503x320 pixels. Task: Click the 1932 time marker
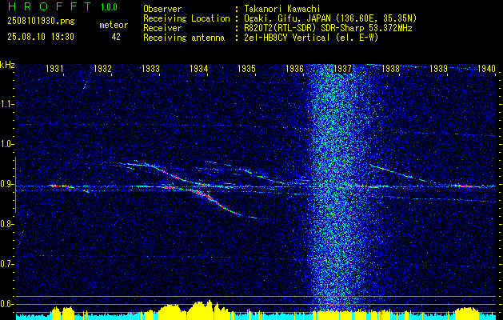click(102, 68)
